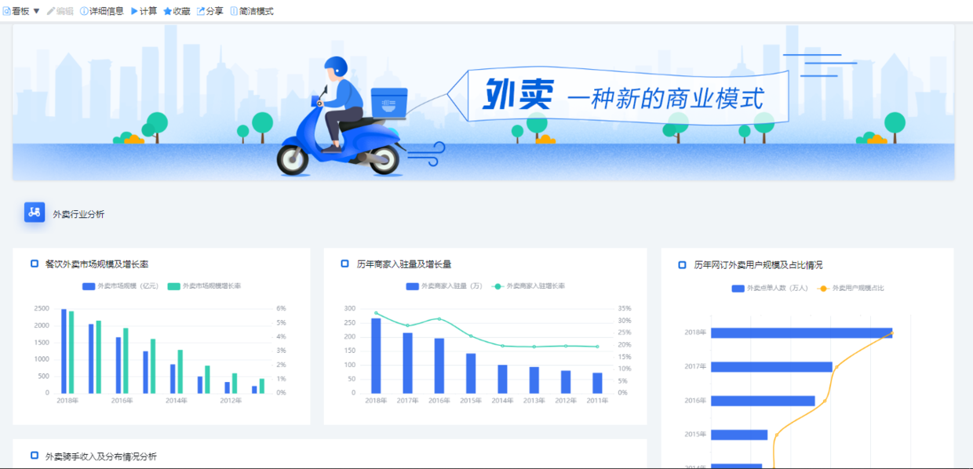Click the blue swatch of 外卖商家入驻量（万）

pos(413,286)
